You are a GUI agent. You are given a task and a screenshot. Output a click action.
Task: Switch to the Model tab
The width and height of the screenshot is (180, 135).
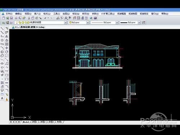point(26,122)
